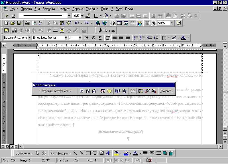Insert the time into the header

tap(109, 91)
